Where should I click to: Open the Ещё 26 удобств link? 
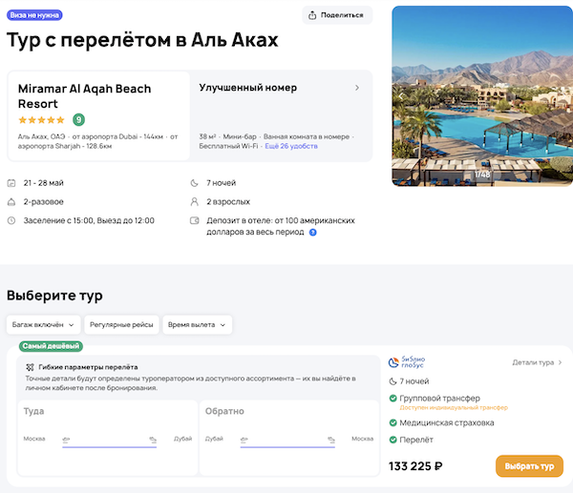290,147
